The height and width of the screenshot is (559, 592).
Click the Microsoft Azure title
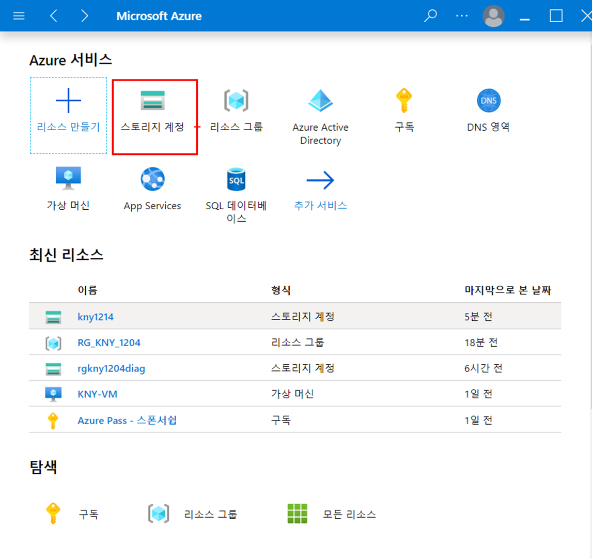pos(159,16)
